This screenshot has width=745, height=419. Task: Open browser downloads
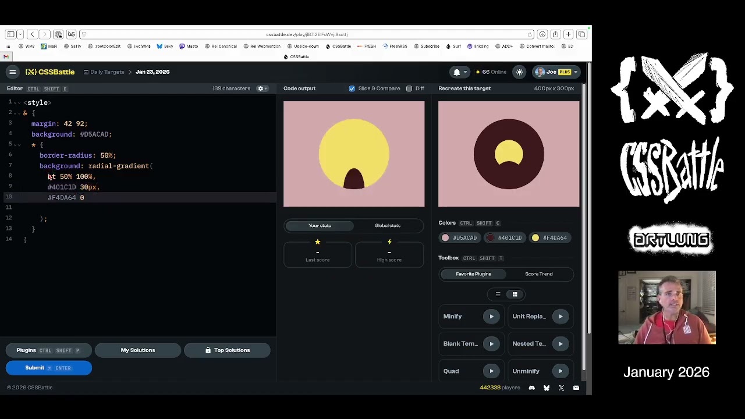pos(542,34)
